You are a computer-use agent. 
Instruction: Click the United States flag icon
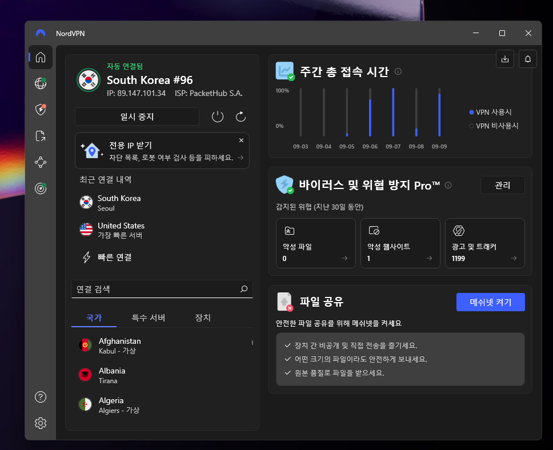tap(86, 230)
